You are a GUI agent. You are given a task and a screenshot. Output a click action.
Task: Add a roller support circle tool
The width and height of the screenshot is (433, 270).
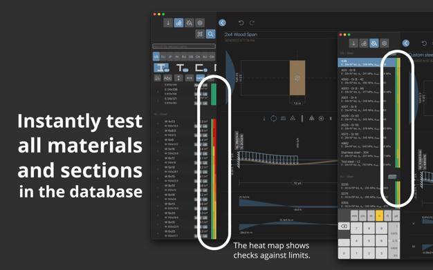click(x=321, y=118)
